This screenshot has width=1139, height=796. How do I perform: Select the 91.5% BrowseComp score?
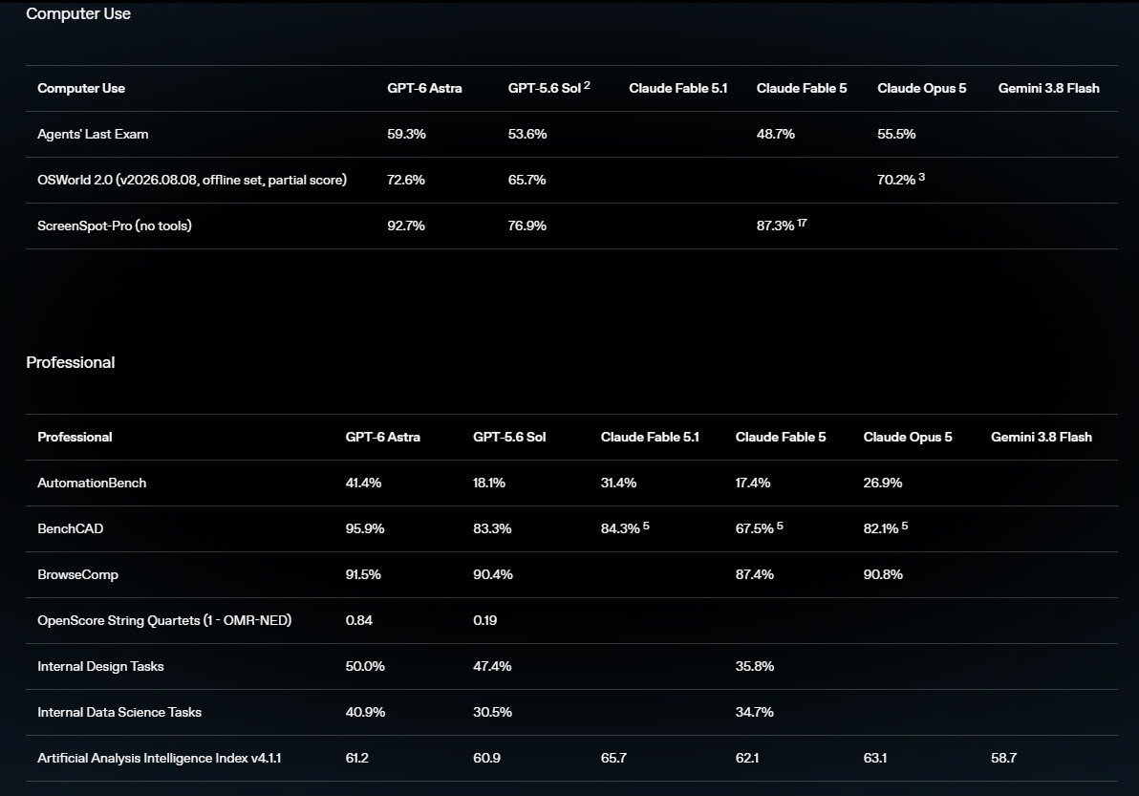[363, 574]
